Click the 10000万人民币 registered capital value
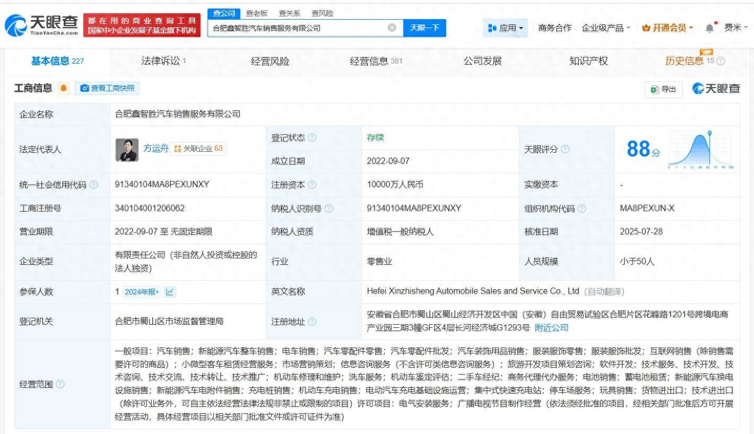Screen dimensions: 754x434 point(395,185)
